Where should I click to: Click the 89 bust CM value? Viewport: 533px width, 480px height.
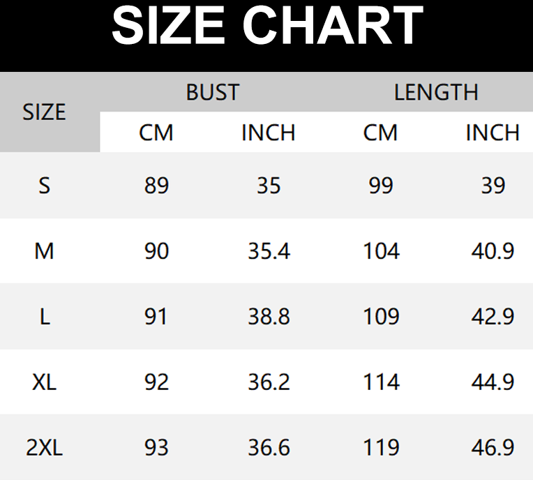point(156,186)
